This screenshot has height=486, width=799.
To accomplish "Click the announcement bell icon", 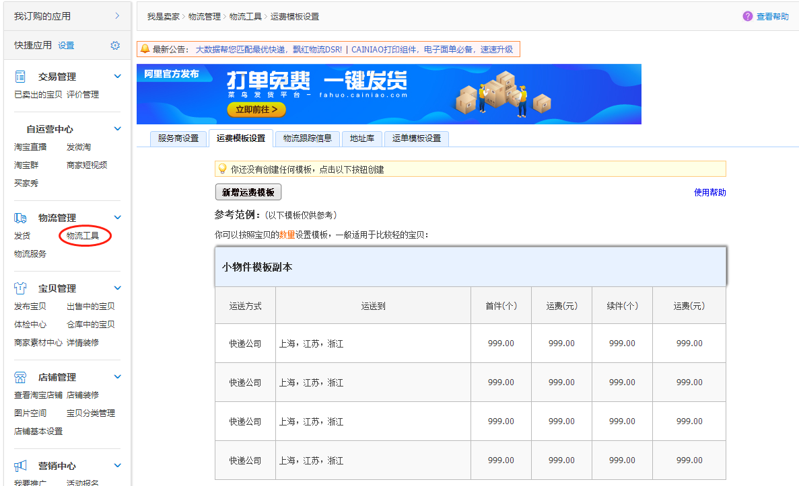I will coord(145,49).
